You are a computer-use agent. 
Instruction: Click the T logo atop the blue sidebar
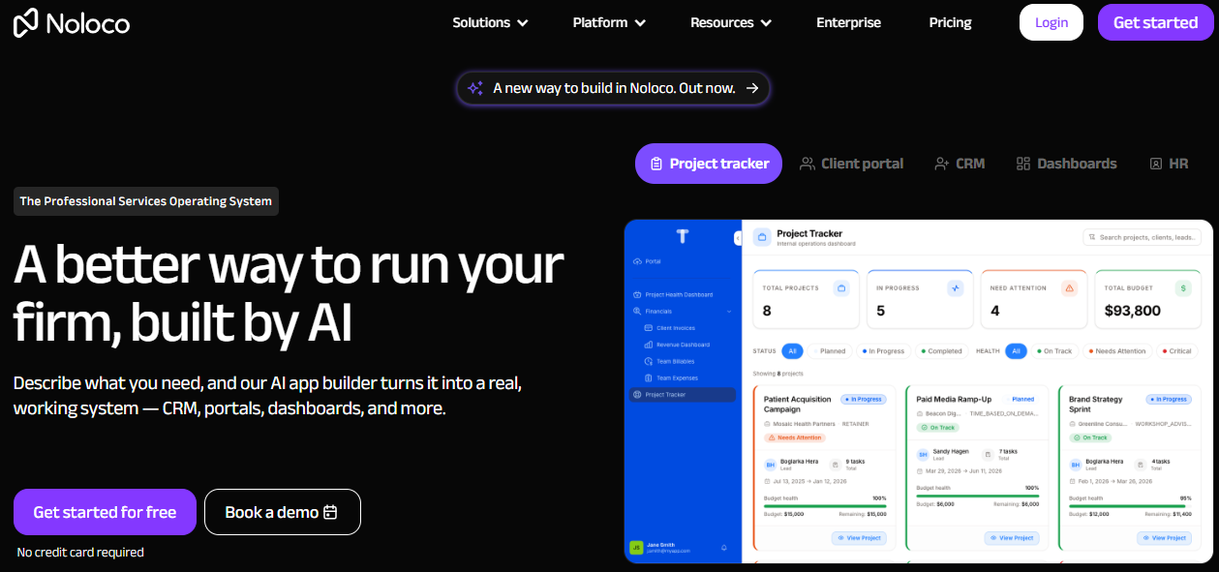[x=683, y=236]
